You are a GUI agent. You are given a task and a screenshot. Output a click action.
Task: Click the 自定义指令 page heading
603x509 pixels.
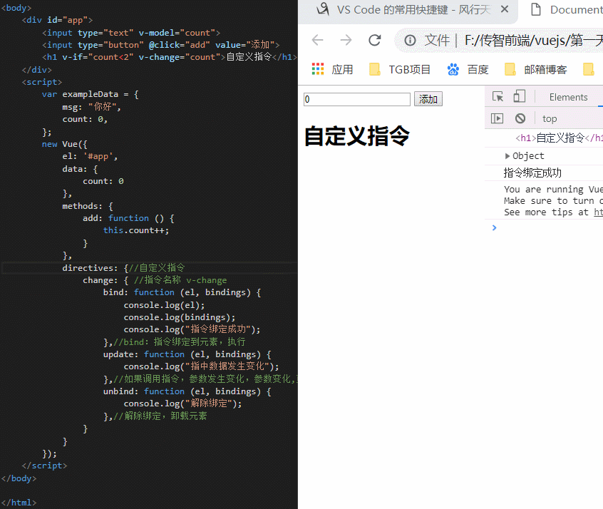[x=357, y=136]
